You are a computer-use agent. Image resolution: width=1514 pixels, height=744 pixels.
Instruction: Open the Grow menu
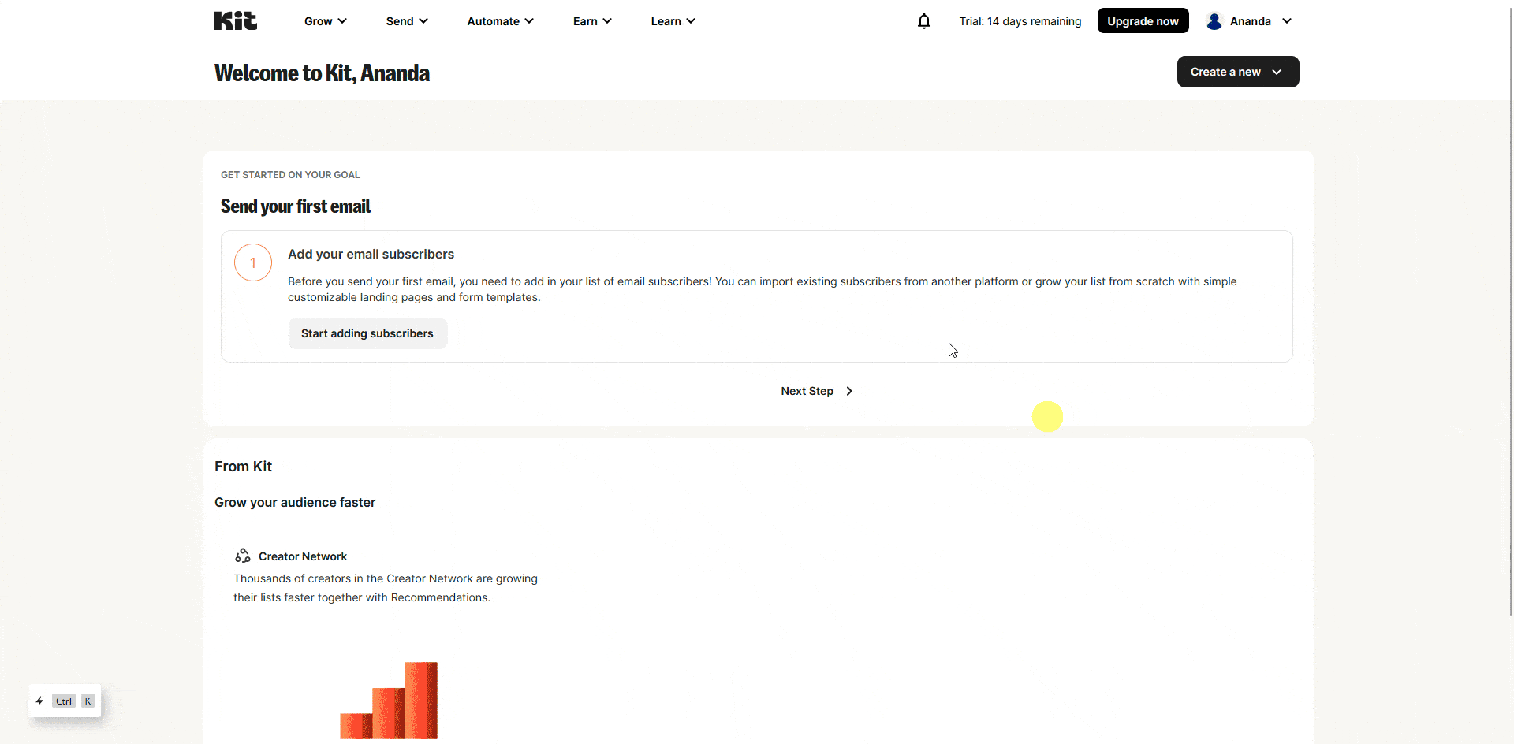click(x=324, y=21)
